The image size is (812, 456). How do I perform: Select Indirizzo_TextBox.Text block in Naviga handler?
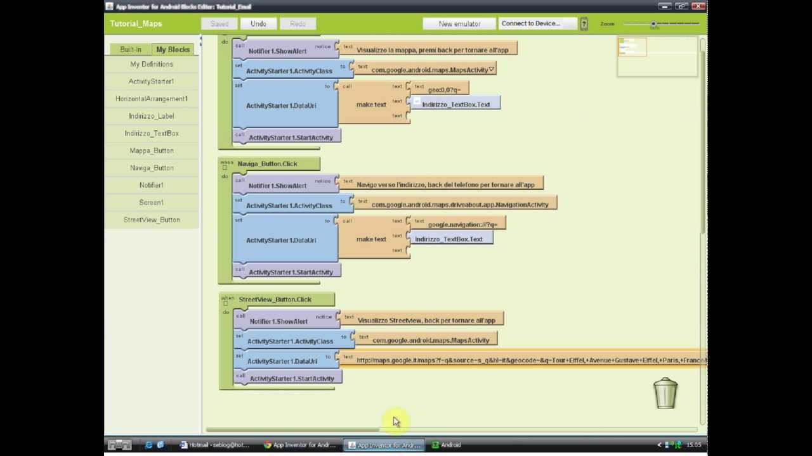(x=452, y=239)
